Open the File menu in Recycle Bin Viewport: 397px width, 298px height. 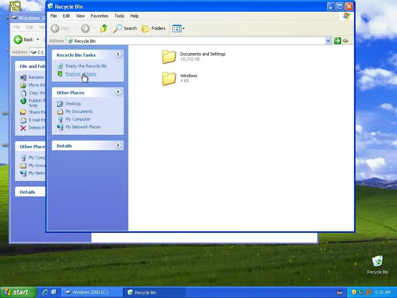[54, 16]
